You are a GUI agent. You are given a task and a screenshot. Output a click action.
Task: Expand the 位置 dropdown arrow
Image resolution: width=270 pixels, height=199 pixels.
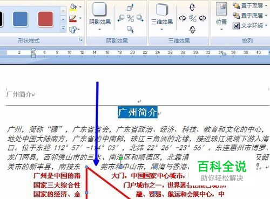[x=221, y=29]
